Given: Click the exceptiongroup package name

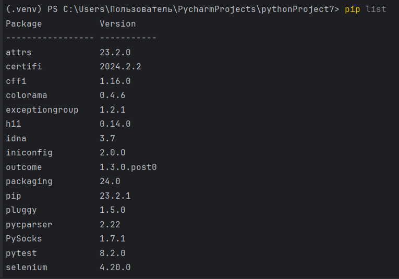Looking at the screenshot, I should 42,110.
